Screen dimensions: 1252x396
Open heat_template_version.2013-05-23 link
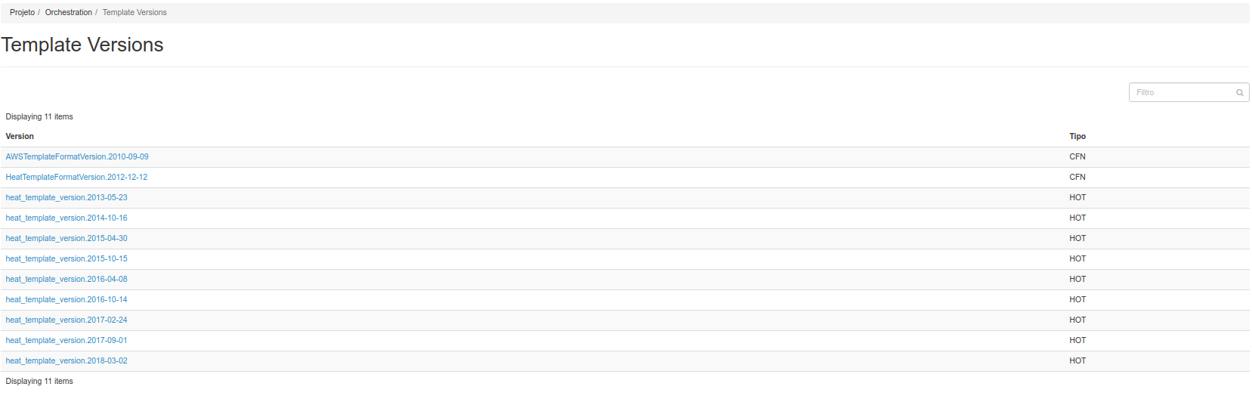point(66,197)
